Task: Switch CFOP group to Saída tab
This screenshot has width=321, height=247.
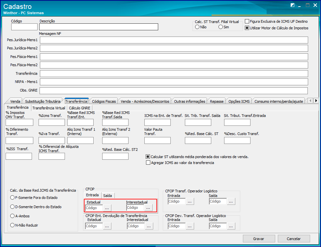Action: 107,196
